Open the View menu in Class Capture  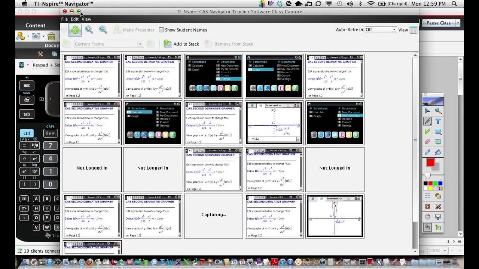(x=86, y=19)
